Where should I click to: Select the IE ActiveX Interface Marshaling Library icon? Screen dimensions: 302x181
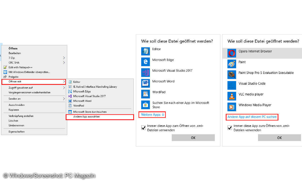(70, 87)
